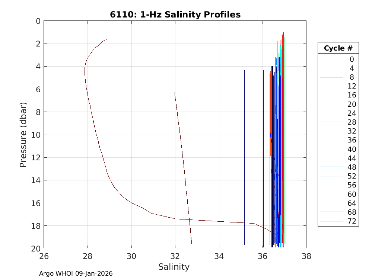Viewport: 391px width, 279px height.
Task: Click the chart title "6110: 1-Hz Salinity Profiles"
Action: (175, 15)
